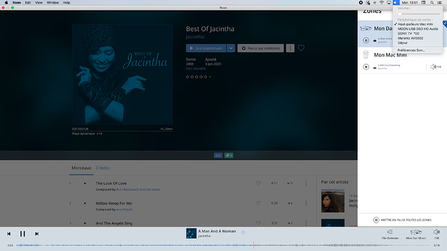Open Spotlight search icon
Viewport: 447px width, 251px height.
click(x=432, y=3)
